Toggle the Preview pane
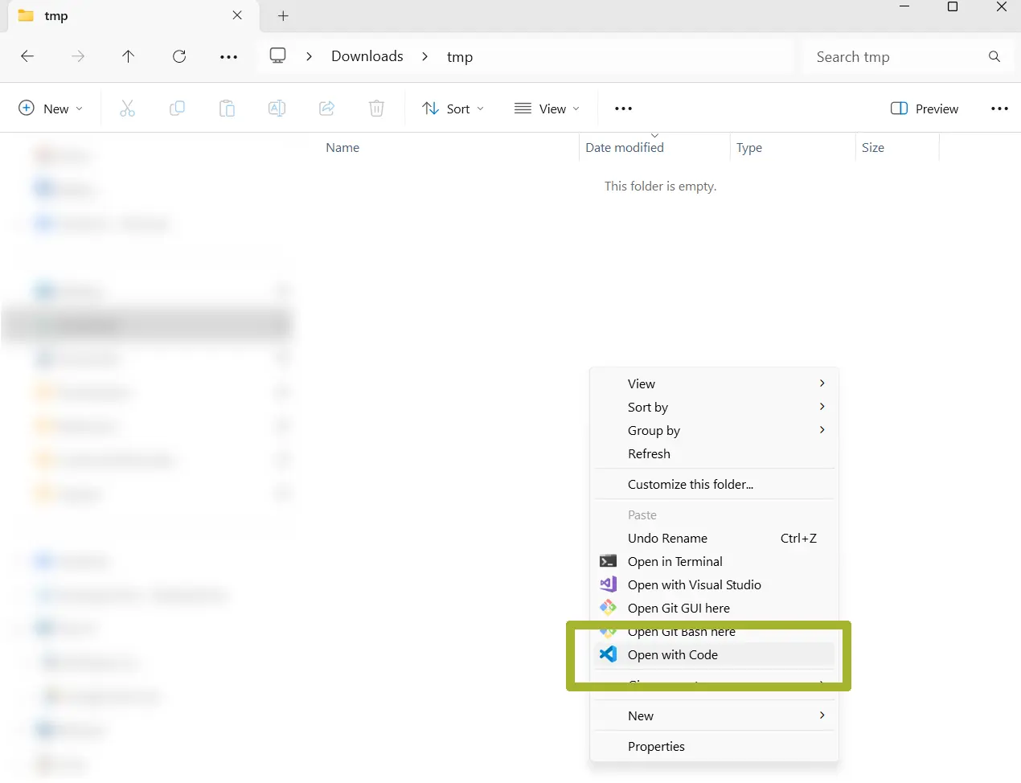The width and height of the screenshot is (1021, 783). pyautogui.click(x=925, y=109)
